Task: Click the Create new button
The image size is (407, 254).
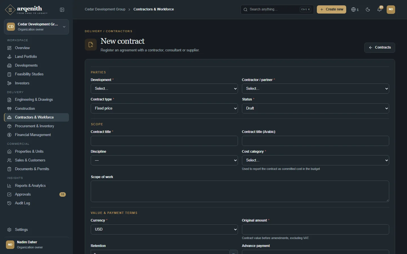Action: 332,10
